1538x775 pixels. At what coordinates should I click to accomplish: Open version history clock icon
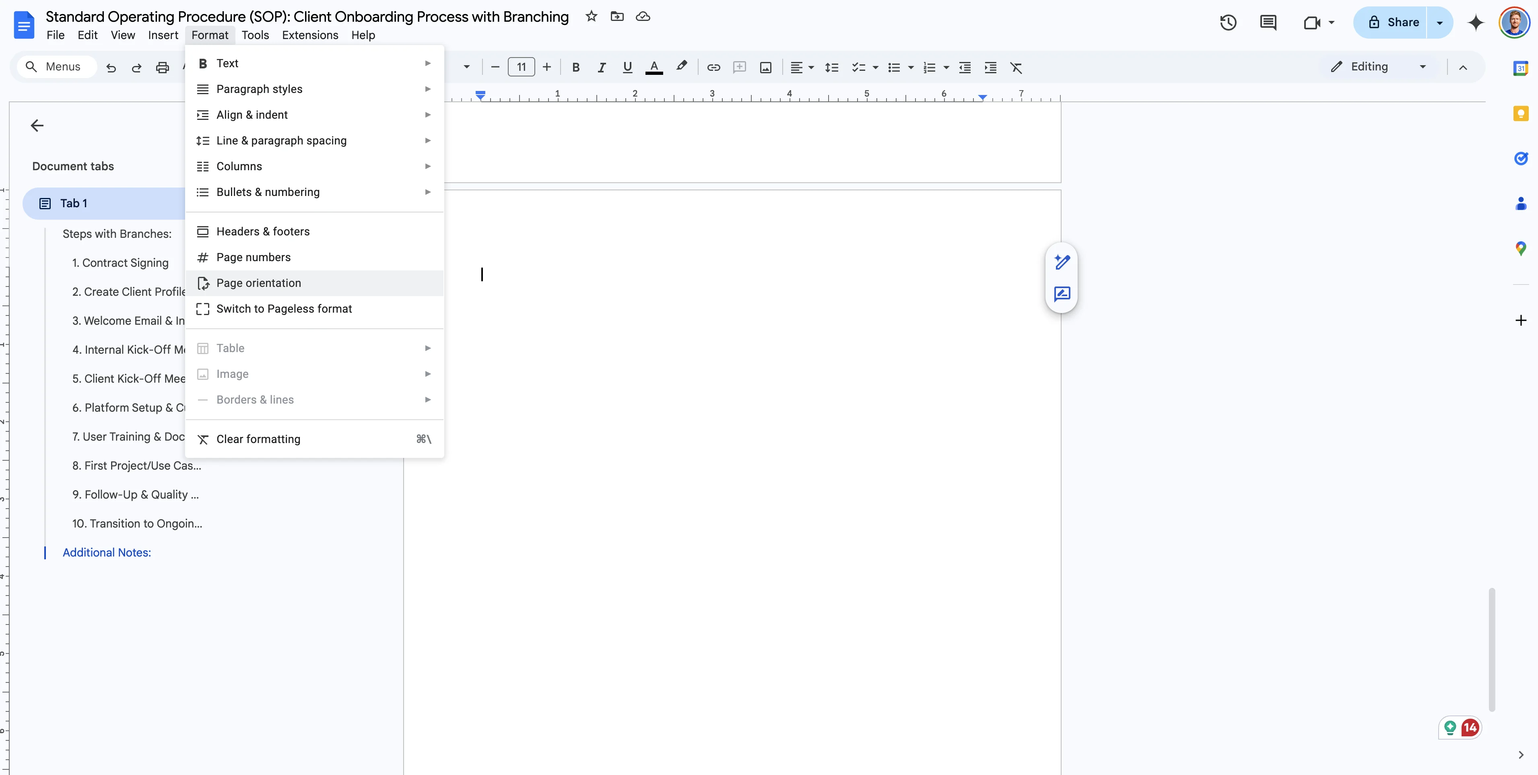[1228, 23]
